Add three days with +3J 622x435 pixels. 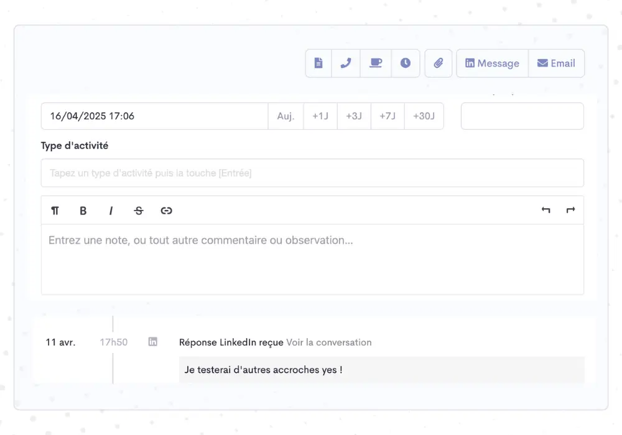pos(355,116)
